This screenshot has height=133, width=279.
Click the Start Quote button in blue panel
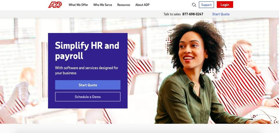[88, 85]
